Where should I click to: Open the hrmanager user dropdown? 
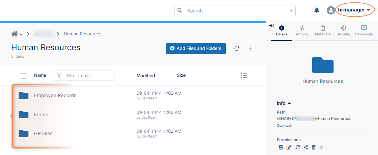[354, 10]
